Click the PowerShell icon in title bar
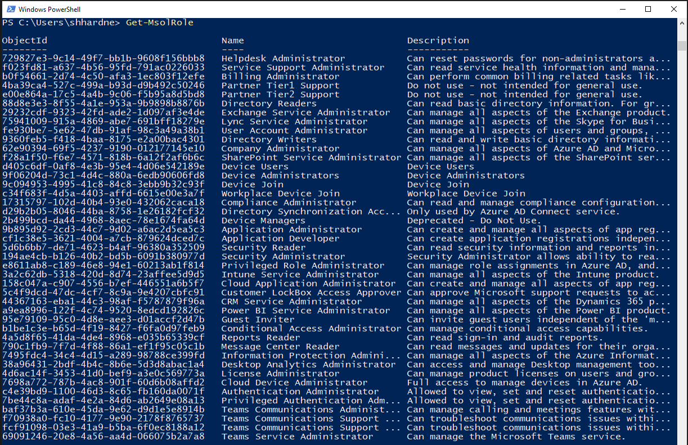Screen dimensions: 688x445 click(x=9, y=9)
